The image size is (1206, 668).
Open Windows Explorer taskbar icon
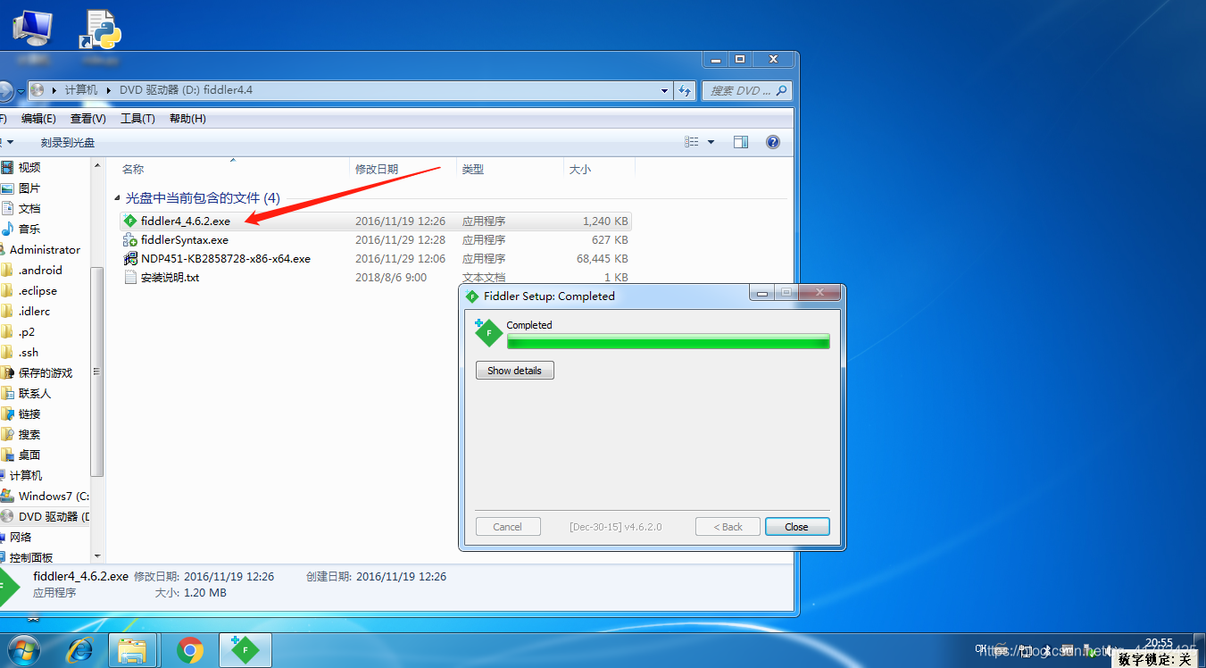[x=133, y=650]
